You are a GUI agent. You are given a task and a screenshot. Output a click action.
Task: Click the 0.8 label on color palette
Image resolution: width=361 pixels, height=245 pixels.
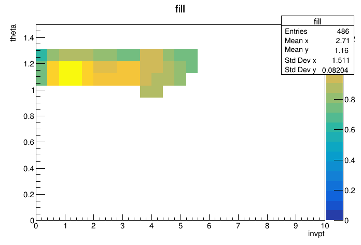click(x=350, y=100)
